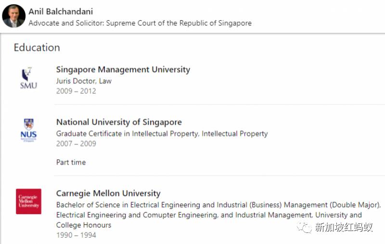Open the red Carnegie Mellon University logo

coord(28,201)
